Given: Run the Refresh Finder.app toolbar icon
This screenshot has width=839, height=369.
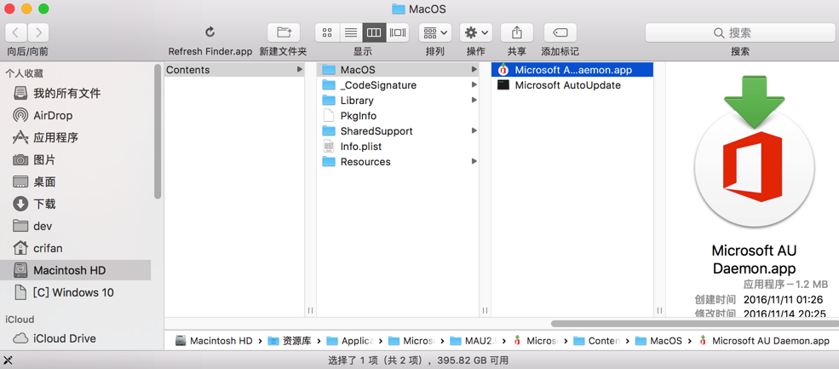Looking at the screenshot, I should tap(210, 32).
